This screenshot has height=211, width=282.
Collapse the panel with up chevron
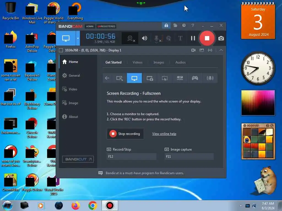[x=221, y=50]
